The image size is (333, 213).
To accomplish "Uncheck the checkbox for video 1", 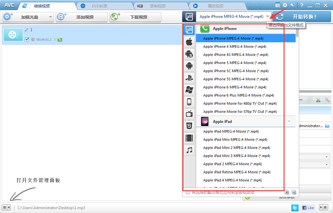I will click(27, 39).
